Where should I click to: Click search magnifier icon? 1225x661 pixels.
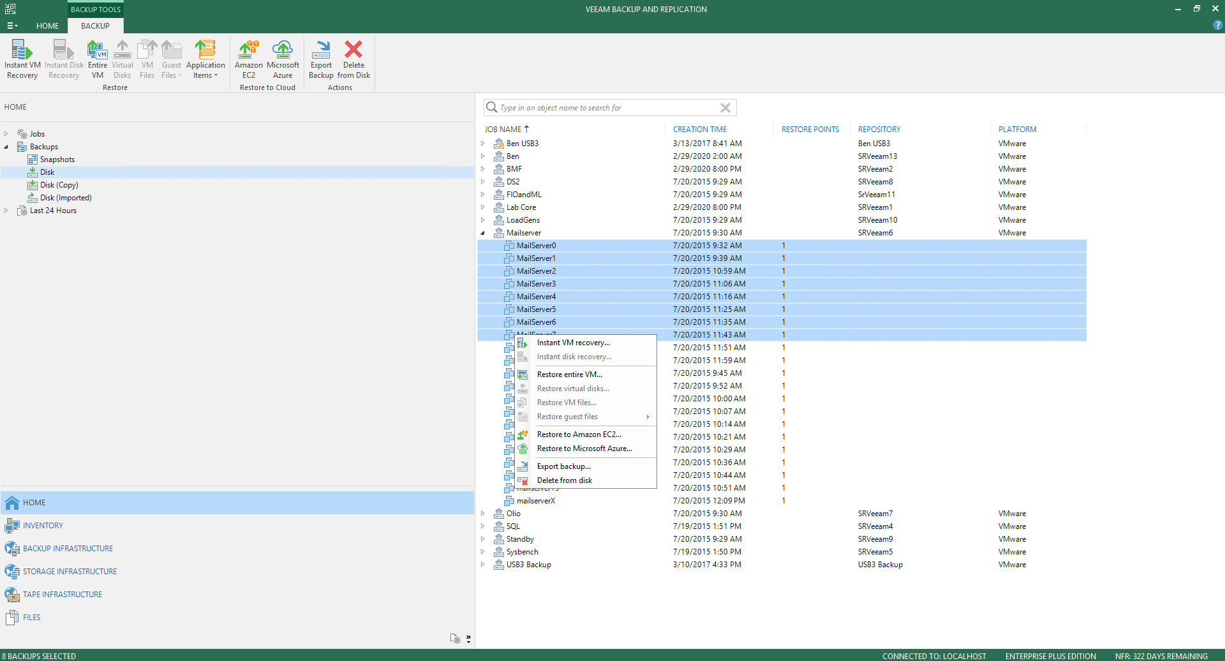pos(491,108)
